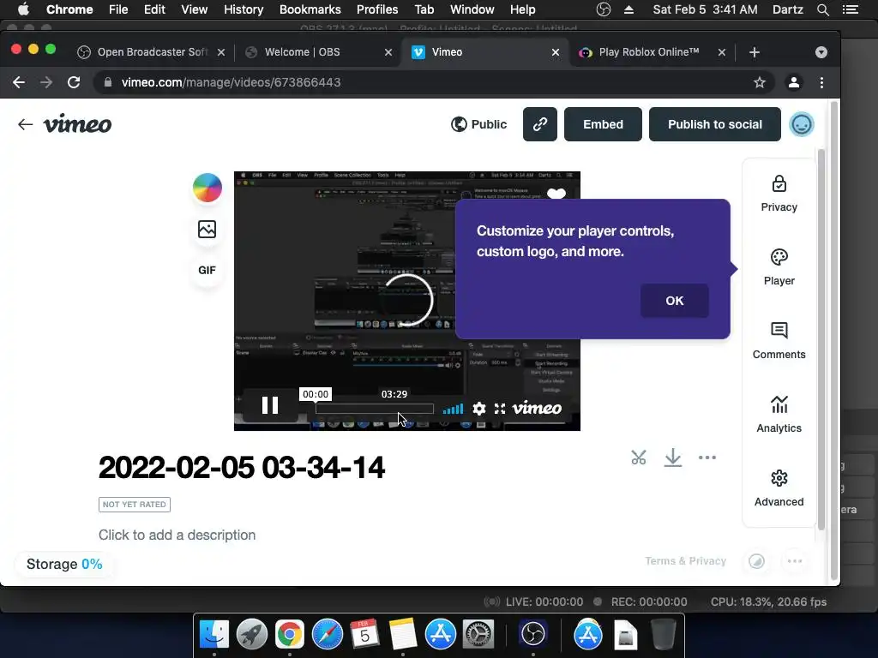Screen dimensions: 878x658
Task: Copy the video link with chain icon
Action: (x=540, y=124)
